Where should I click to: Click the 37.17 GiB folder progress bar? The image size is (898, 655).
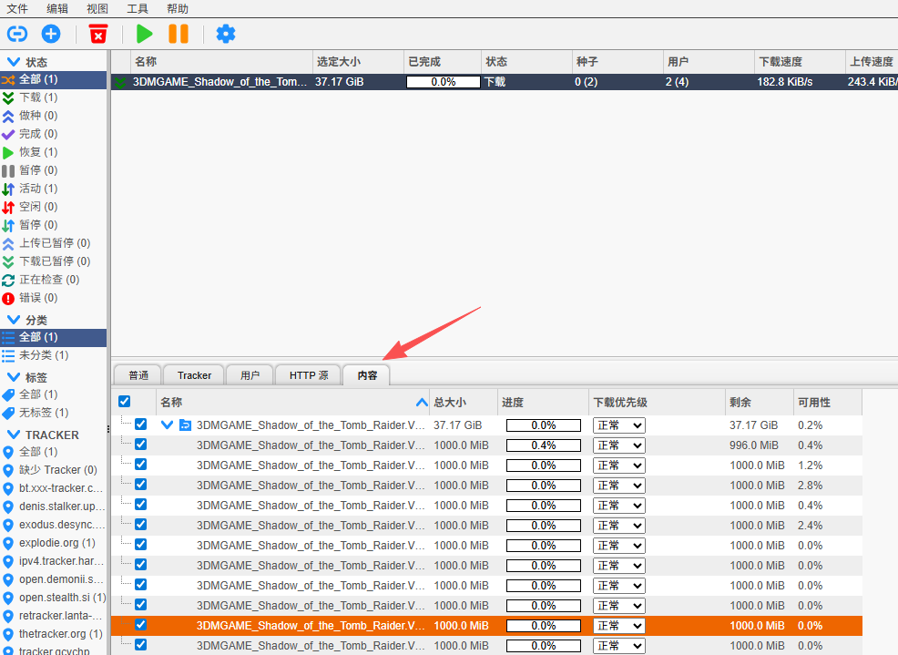(544, 425)
